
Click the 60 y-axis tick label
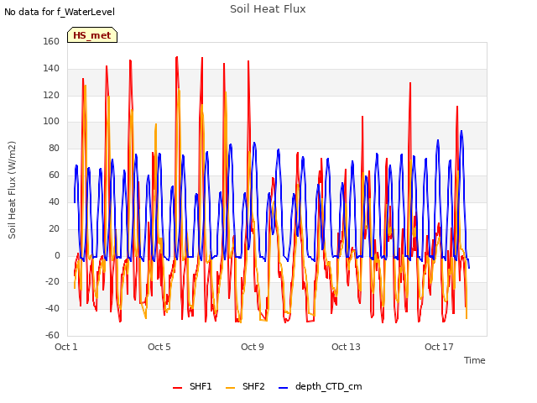coord(54,175)
